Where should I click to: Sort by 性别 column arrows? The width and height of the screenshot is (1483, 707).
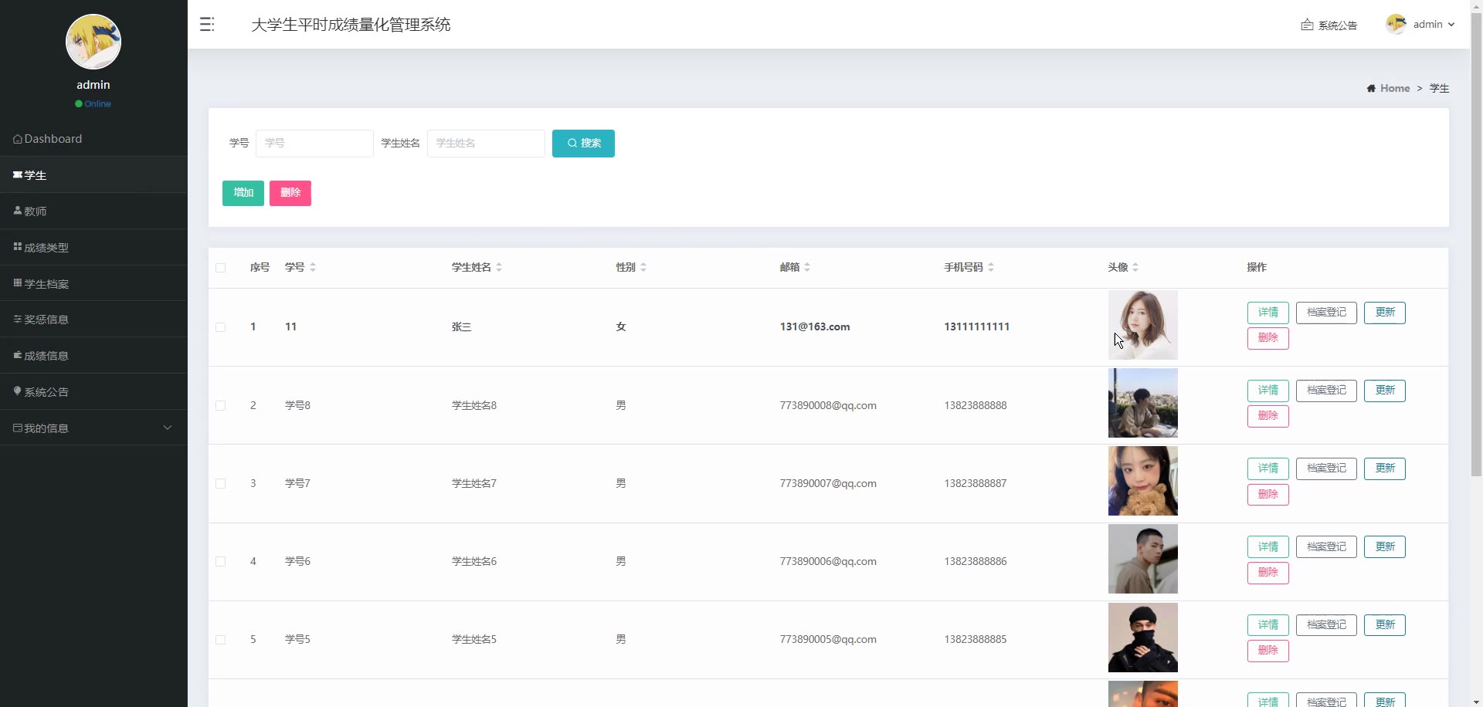[x=643, y=268]
